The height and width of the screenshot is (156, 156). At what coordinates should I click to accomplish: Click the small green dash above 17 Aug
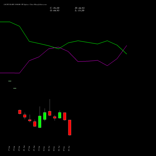[x=10, y=81]
